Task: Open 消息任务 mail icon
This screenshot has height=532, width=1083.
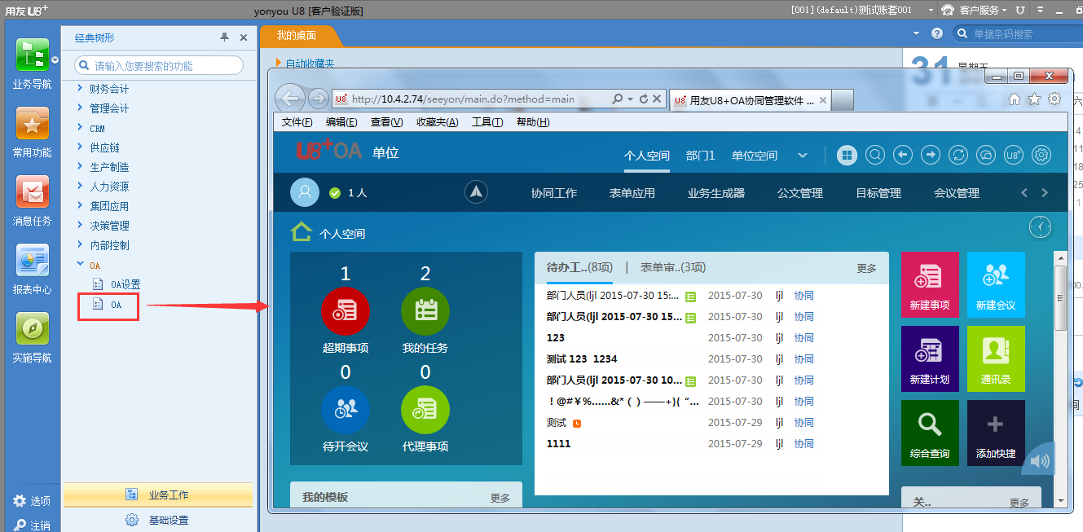Action: [32, 193]
